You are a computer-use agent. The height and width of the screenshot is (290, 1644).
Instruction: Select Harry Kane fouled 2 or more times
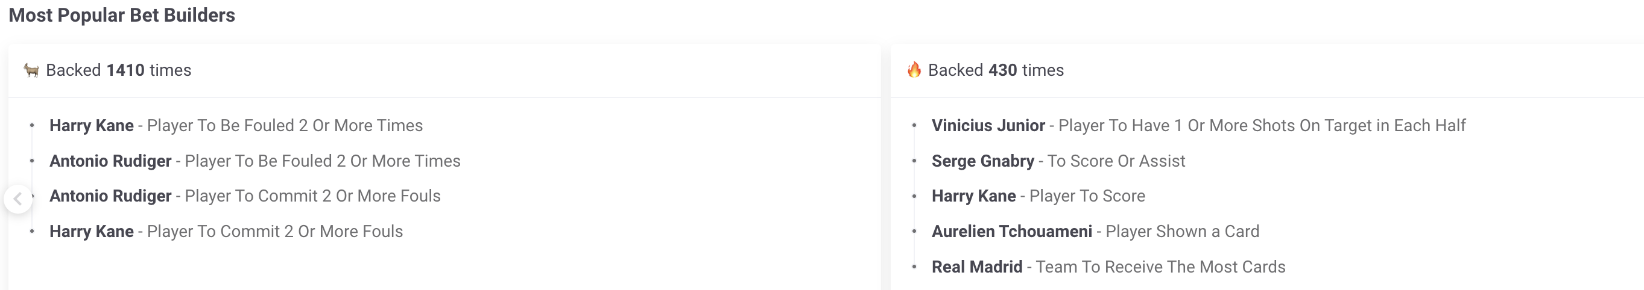pyautogui.click(x=235, y=126)
